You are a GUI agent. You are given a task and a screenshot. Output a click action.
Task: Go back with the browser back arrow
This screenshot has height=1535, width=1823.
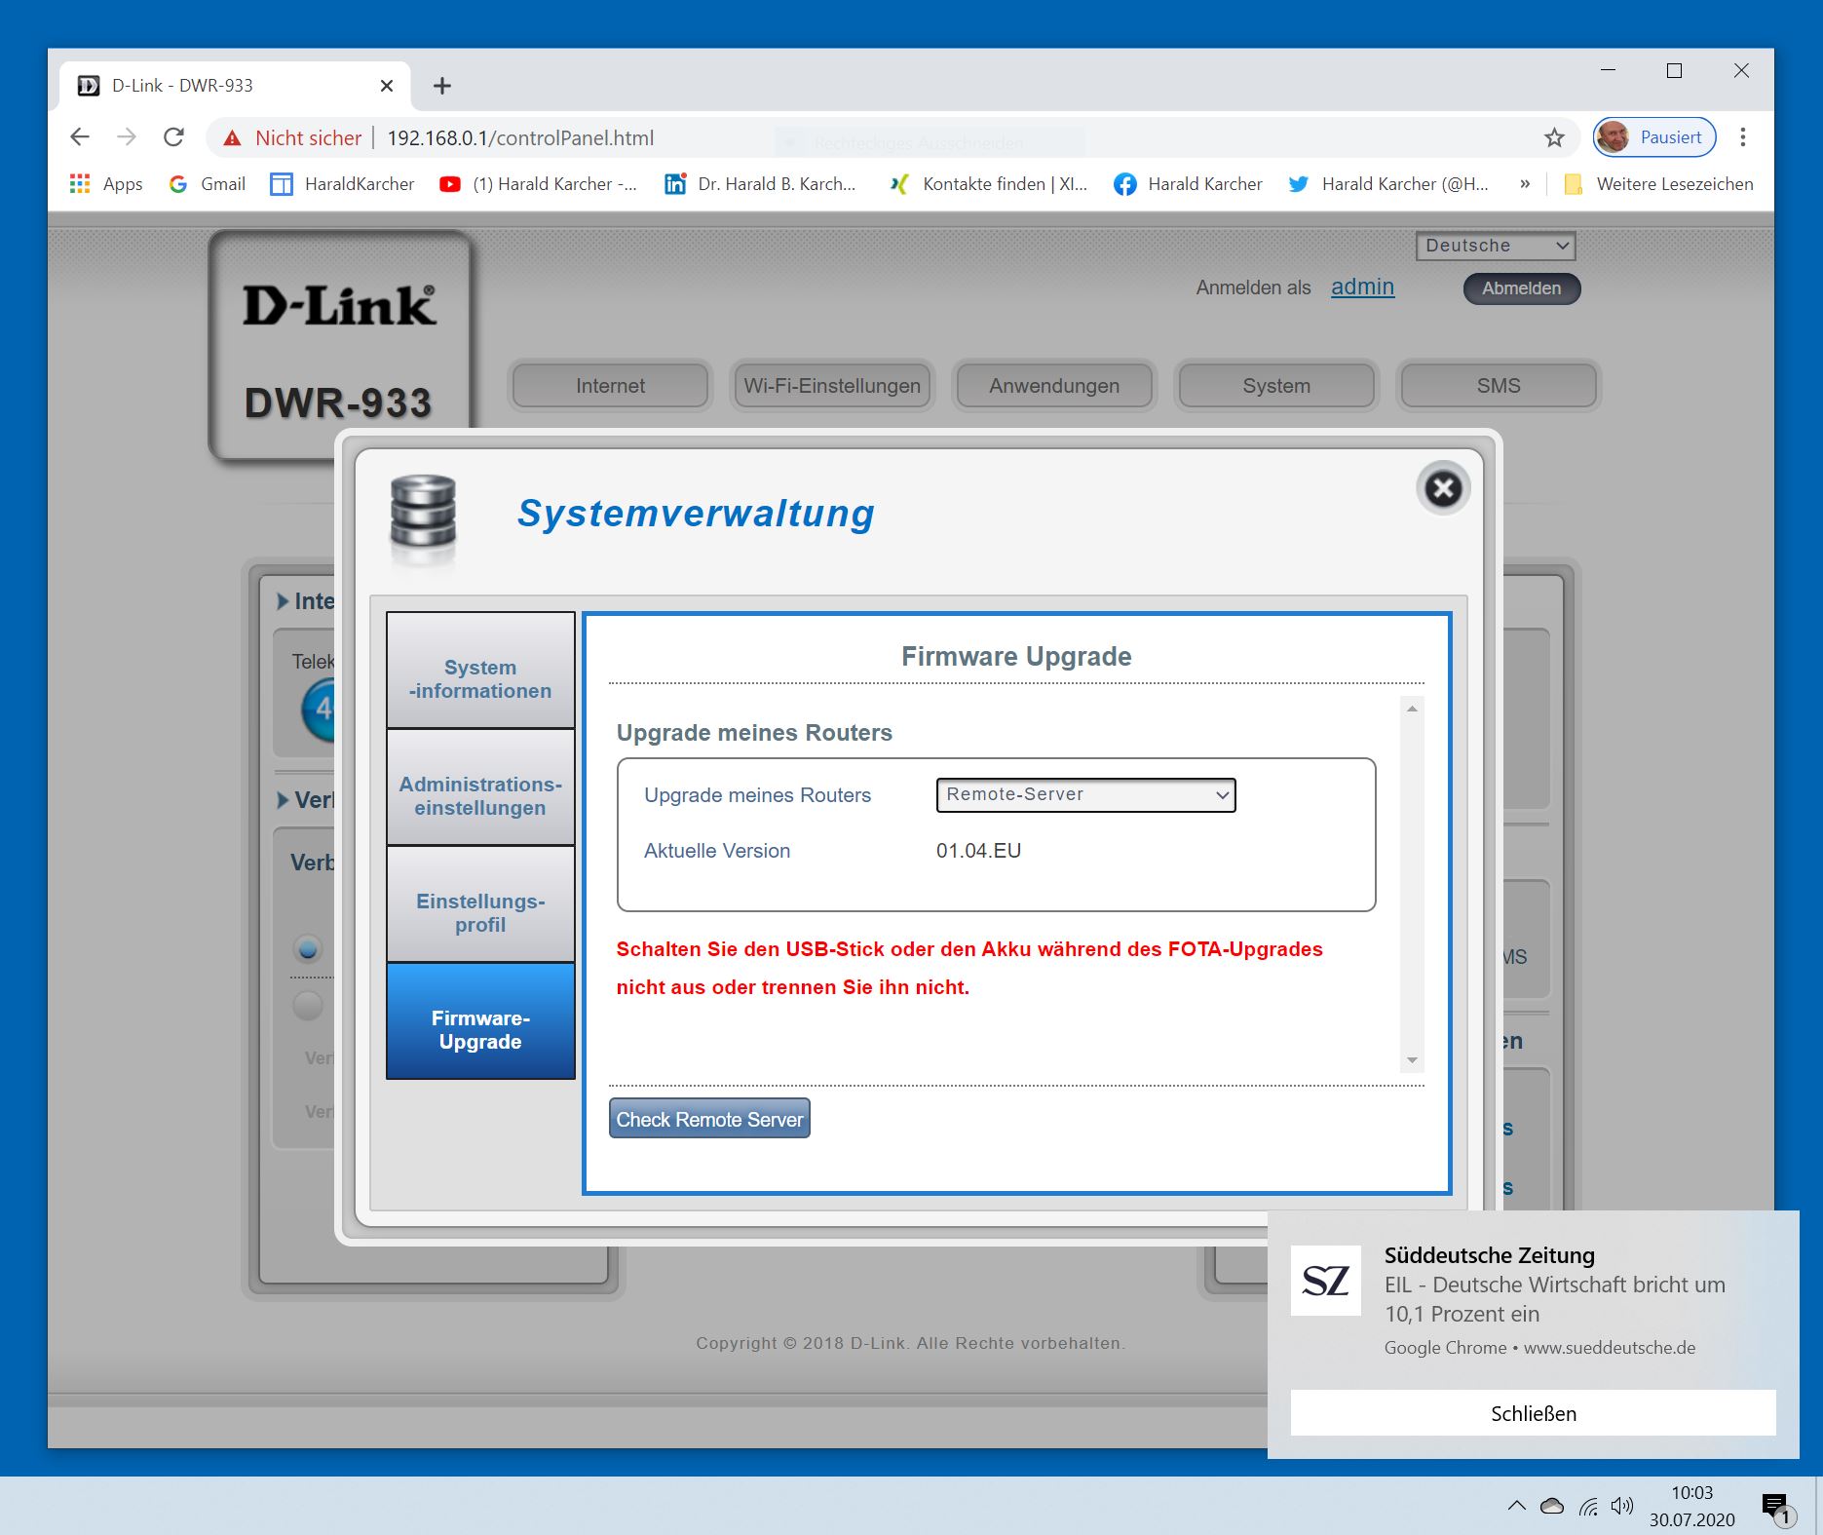click(x=80, y=137)
